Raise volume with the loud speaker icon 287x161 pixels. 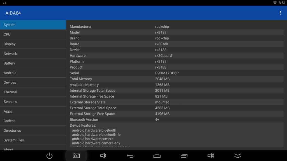[x=211, y=156]
